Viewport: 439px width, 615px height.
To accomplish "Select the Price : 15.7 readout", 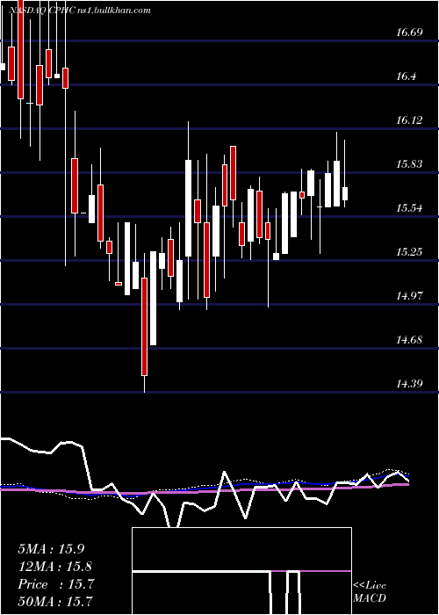I will 56,584.
